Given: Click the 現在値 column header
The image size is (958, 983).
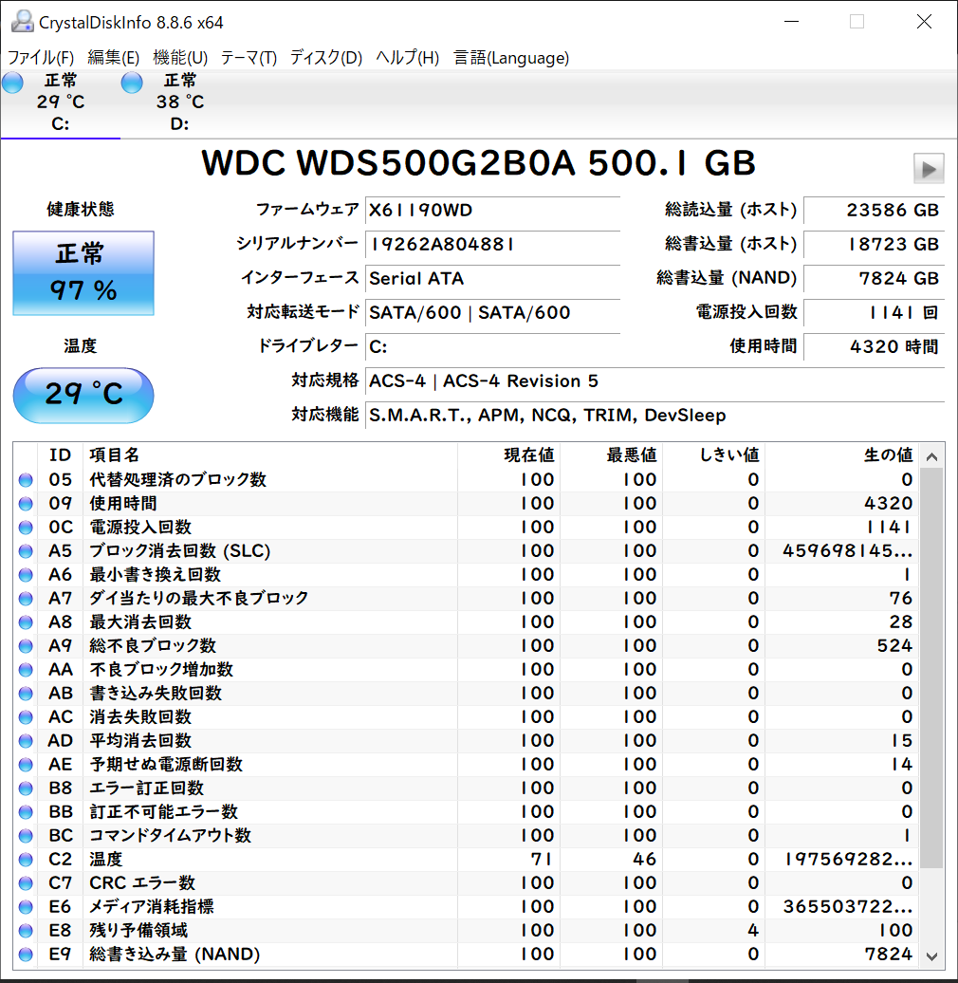Looking at the screenshot, I should point(508,455).
